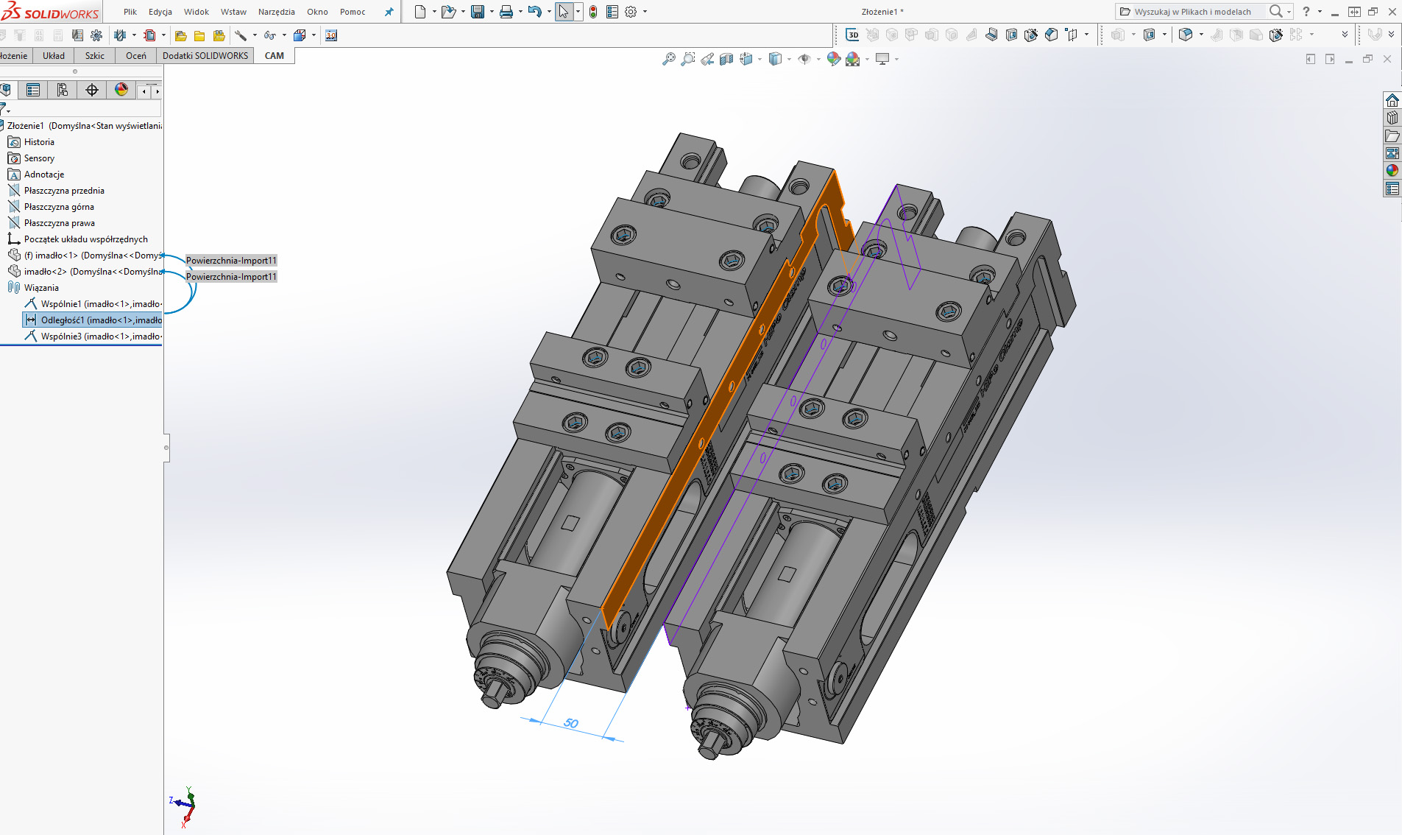Open the ConfigurationManager tab icon
1402x835 pixels.
(x=63, y=90)
